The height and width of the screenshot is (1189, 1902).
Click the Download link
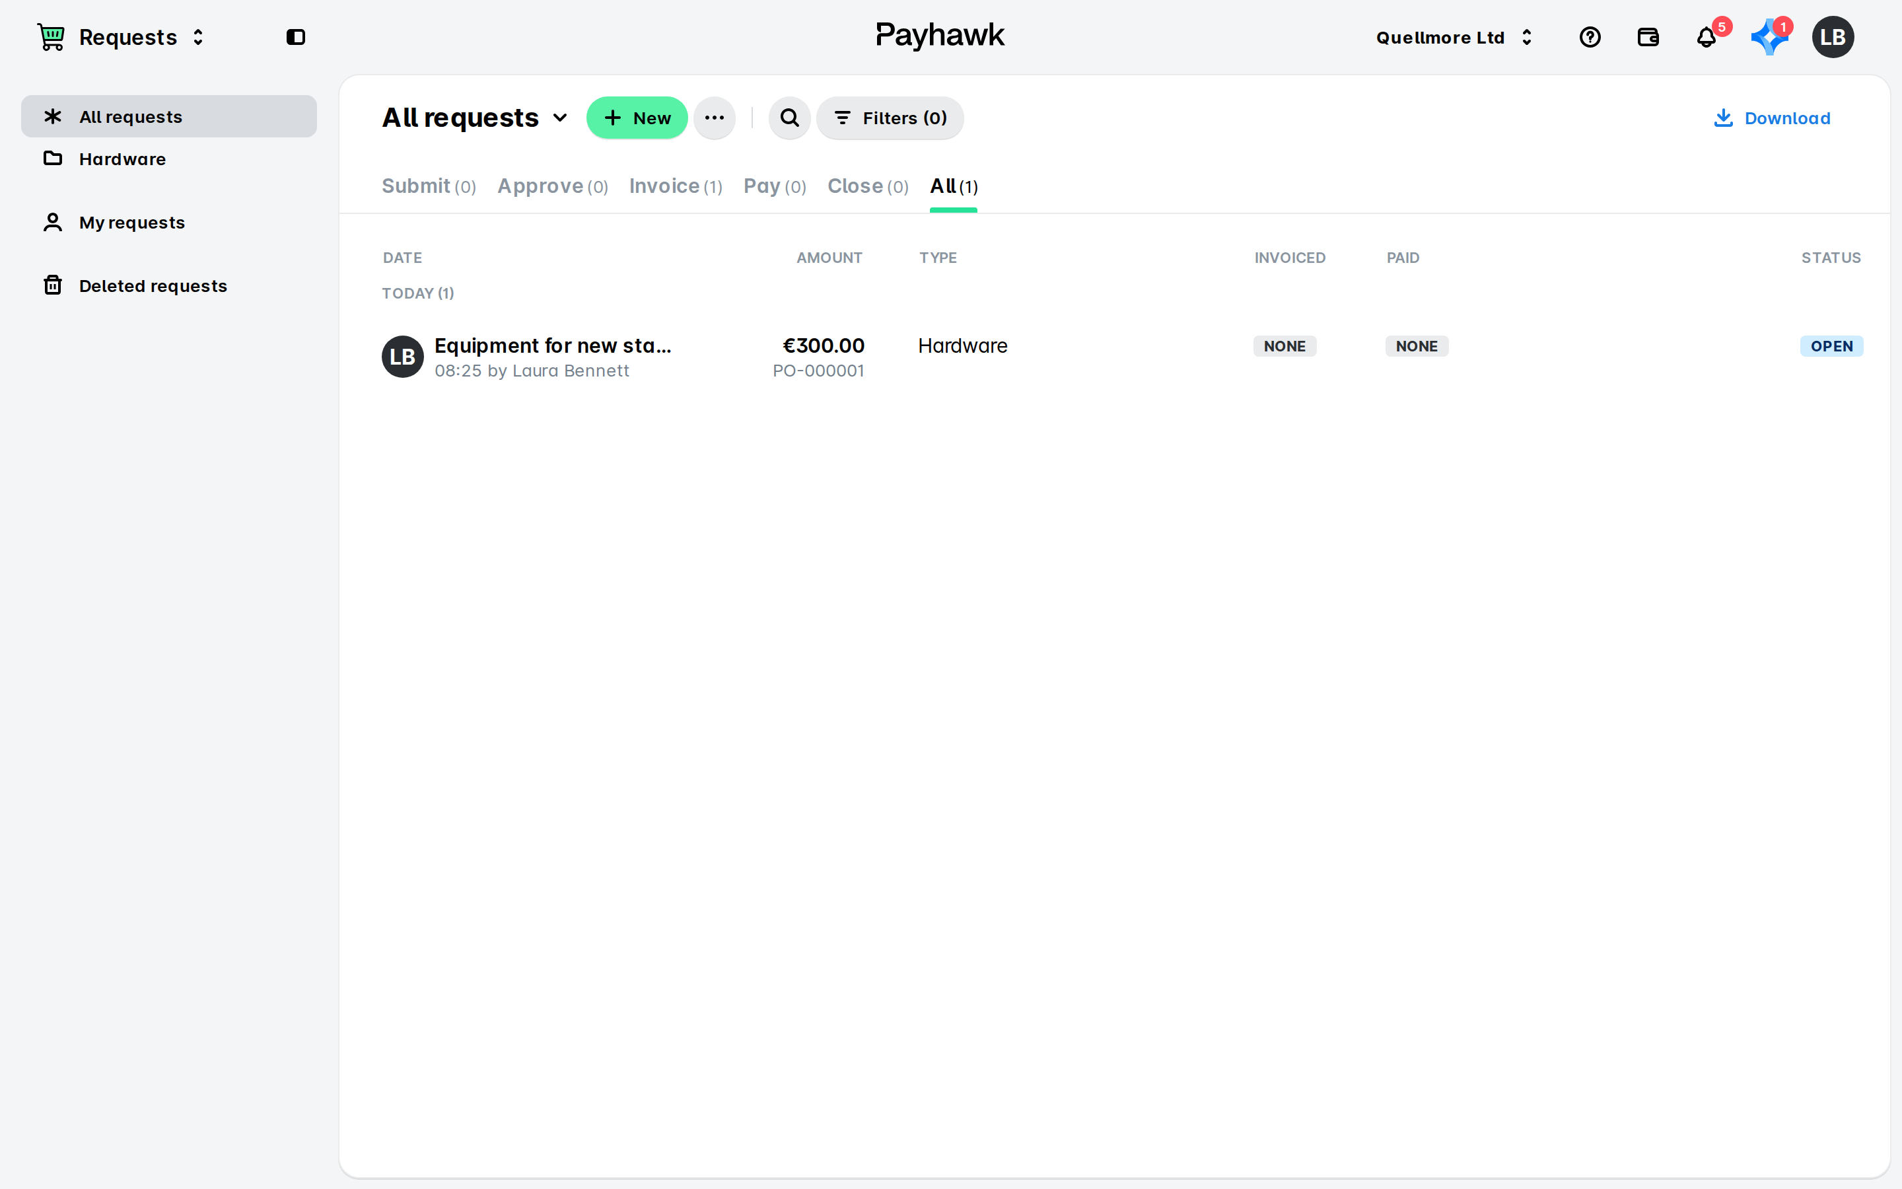click(1771, 118)
